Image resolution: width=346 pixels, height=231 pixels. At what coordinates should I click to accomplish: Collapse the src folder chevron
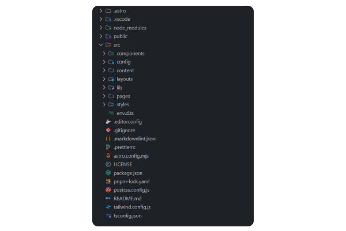point(101,44)
